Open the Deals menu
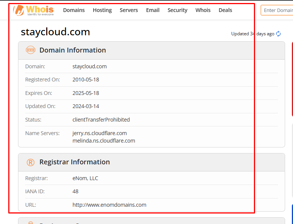This screenshot has height=224, width=293. pyautogui.click(x=225, y=10)
